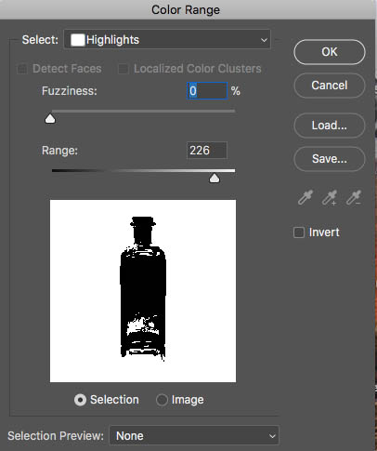Click the Fuzziness slider handle
This screenshot has height=451, width=377.
click(x=50, y=118)
